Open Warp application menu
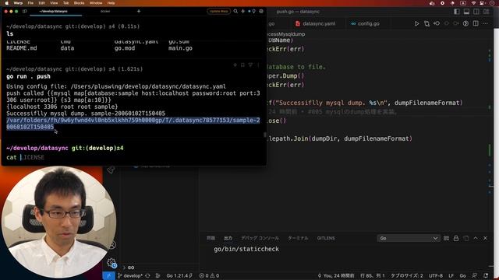This screenshot has height=280, width=499. 18,3
